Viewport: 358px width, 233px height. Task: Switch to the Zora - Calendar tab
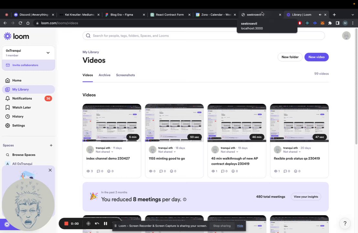(216, 15)
